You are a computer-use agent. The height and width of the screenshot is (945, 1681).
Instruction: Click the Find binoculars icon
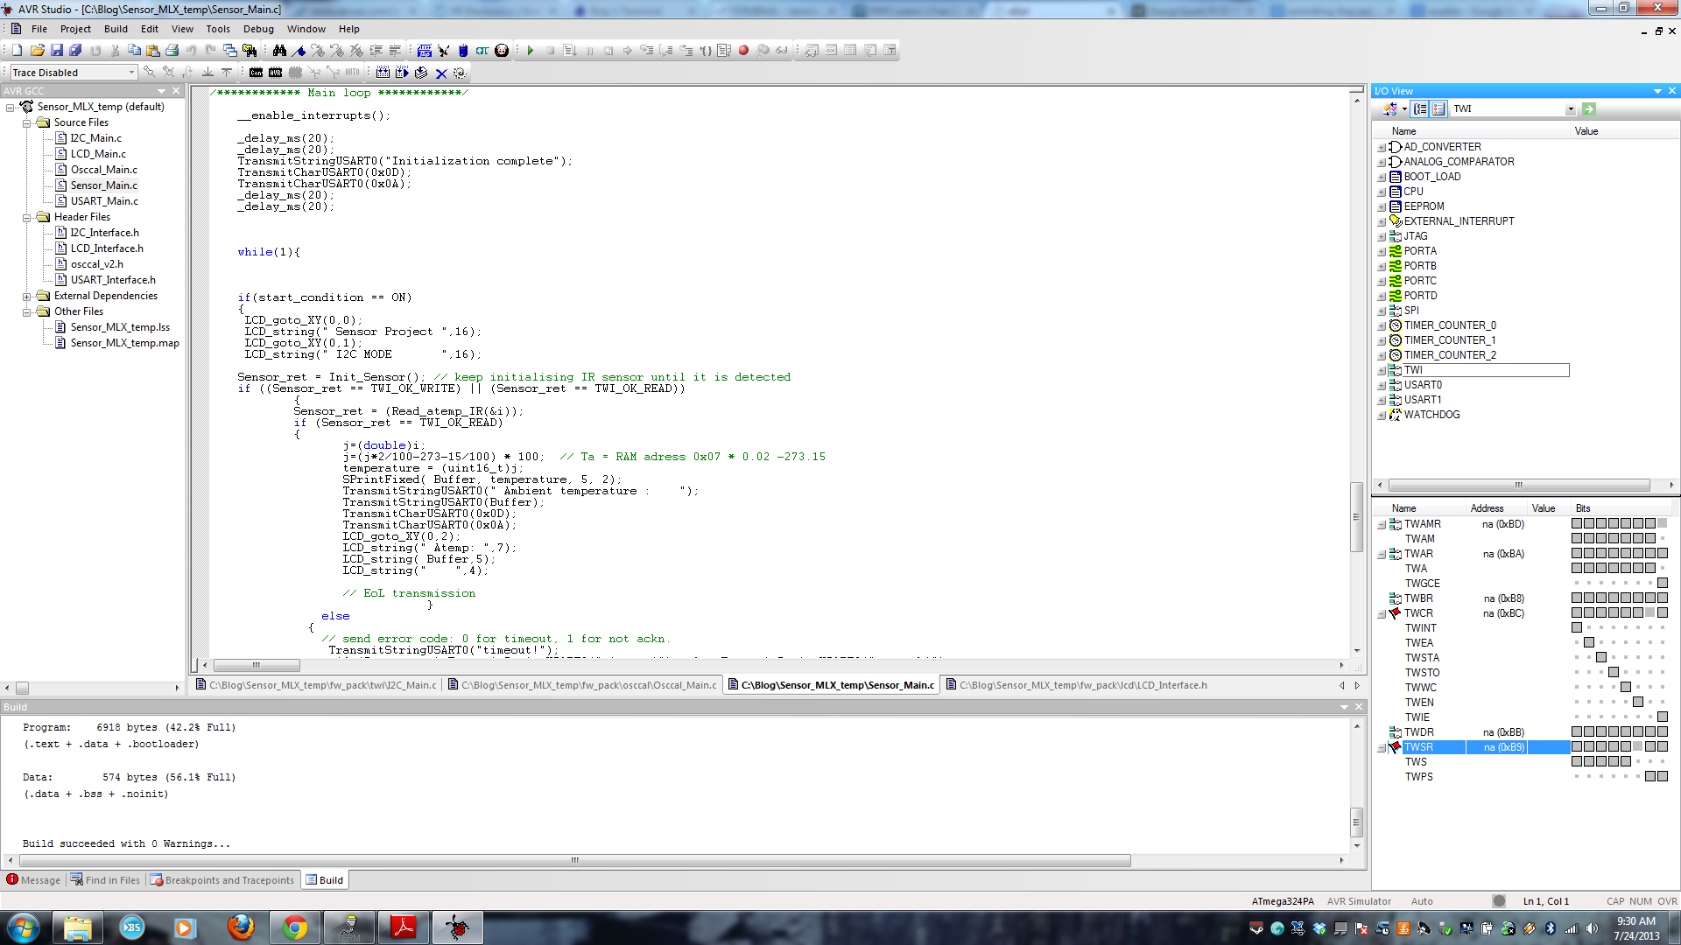point(279,51)
